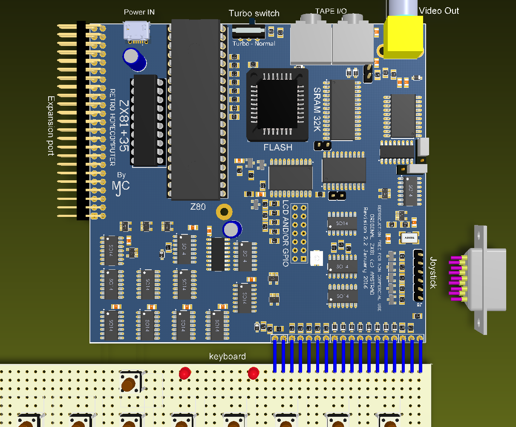Select the right TAPE I/O jack
This screenshot has width=516, height=427.
[353, 39]
